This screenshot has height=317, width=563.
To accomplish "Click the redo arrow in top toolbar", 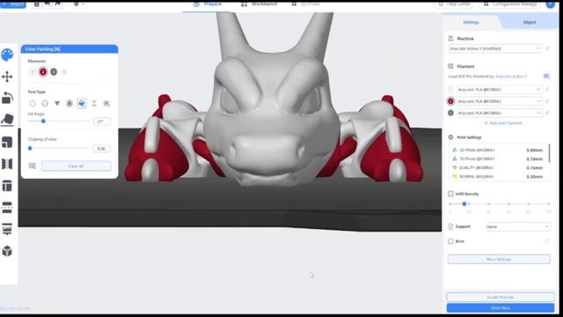I will (x=58, y=4).
